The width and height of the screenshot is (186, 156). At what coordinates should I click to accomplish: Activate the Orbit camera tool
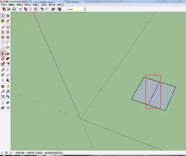click(x=3, y=87)
